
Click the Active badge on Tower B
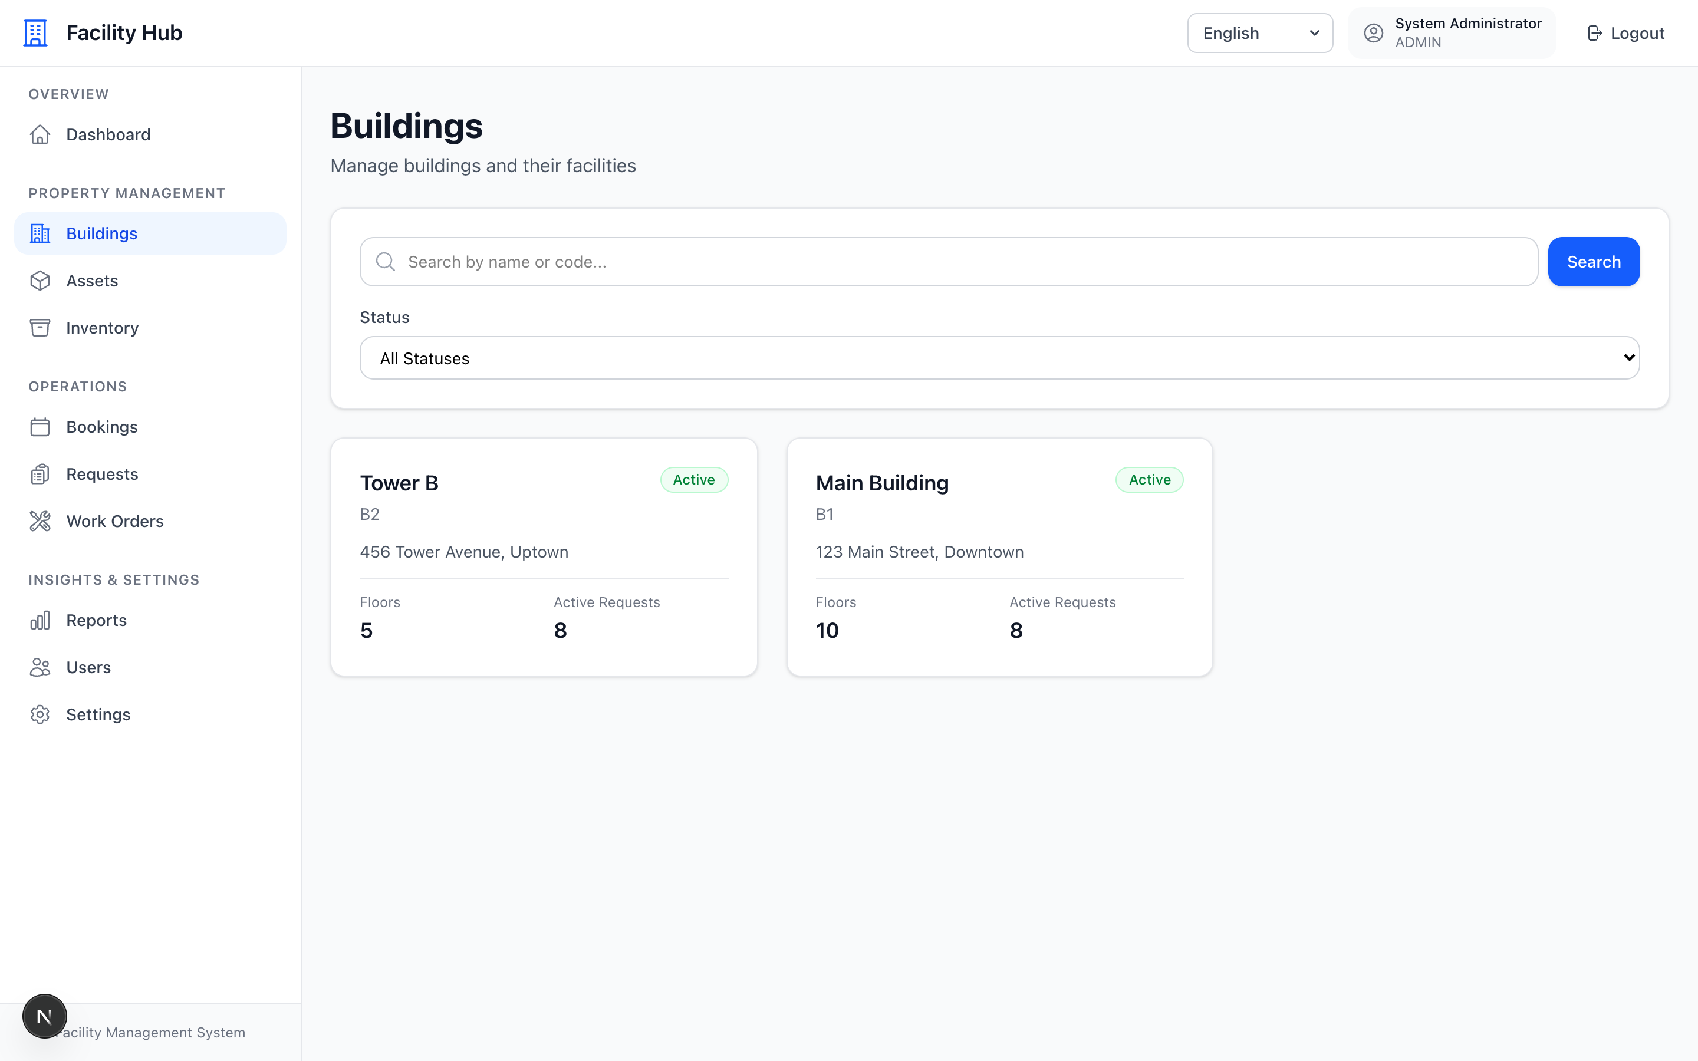[x=694, y=480]
